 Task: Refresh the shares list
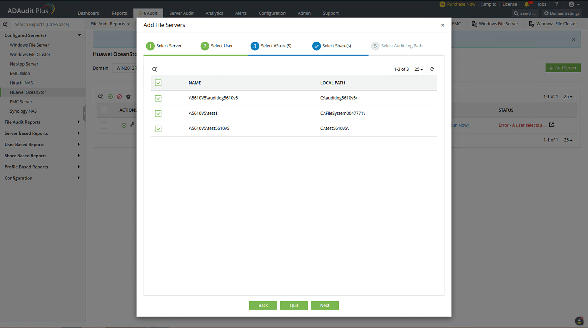432,69
